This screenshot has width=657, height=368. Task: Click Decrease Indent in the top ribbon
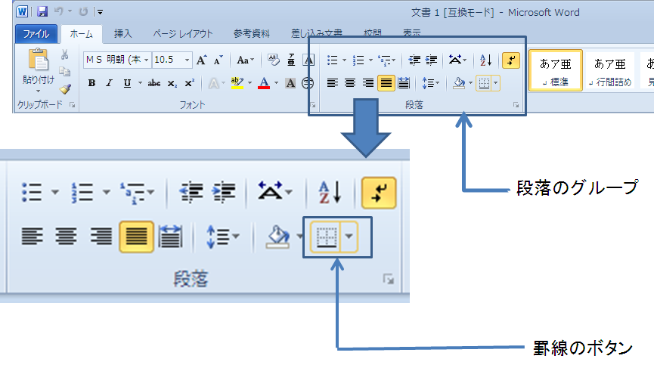[x=414, y=60]
